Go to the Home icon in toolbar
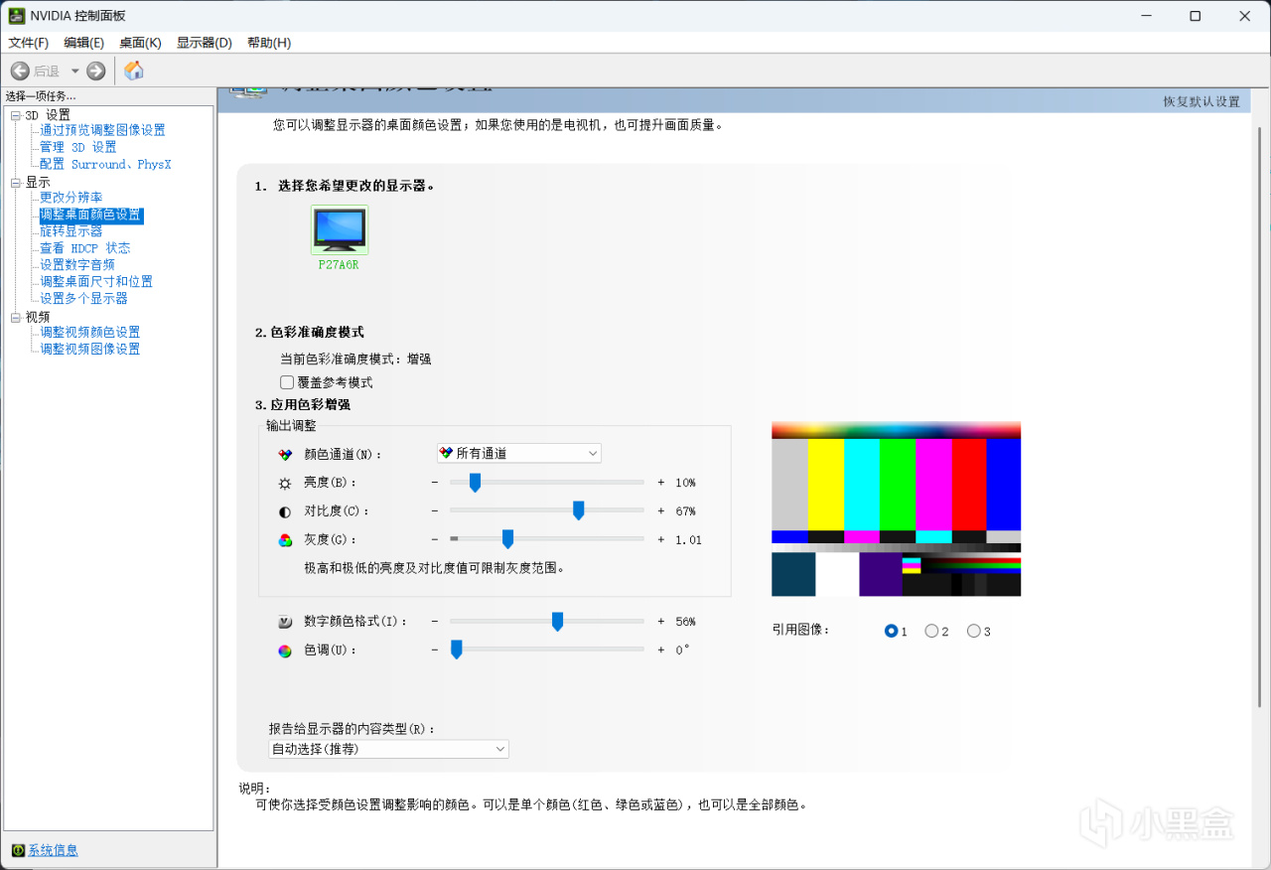The height and width of the screenshot is (870, 1271). point(134,71)
